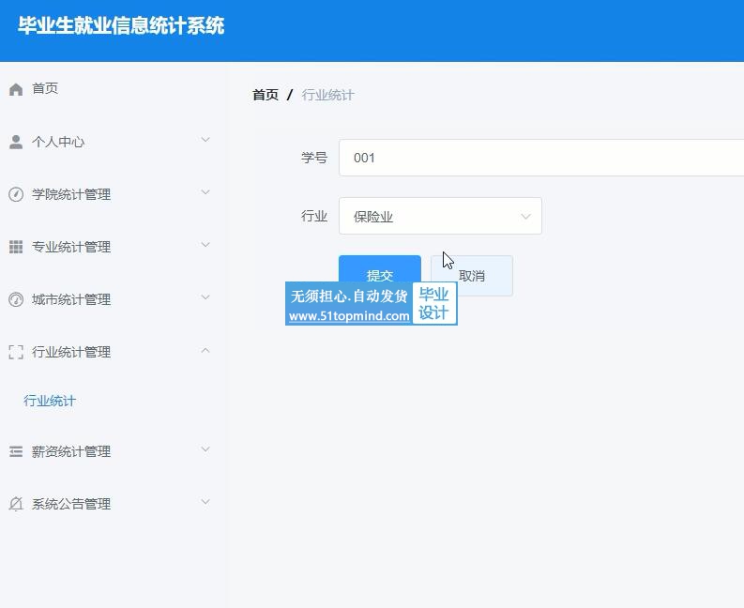Collapse the 行业统计管理 chevron
Screen dimensions: 744x608
coord(205,350)
